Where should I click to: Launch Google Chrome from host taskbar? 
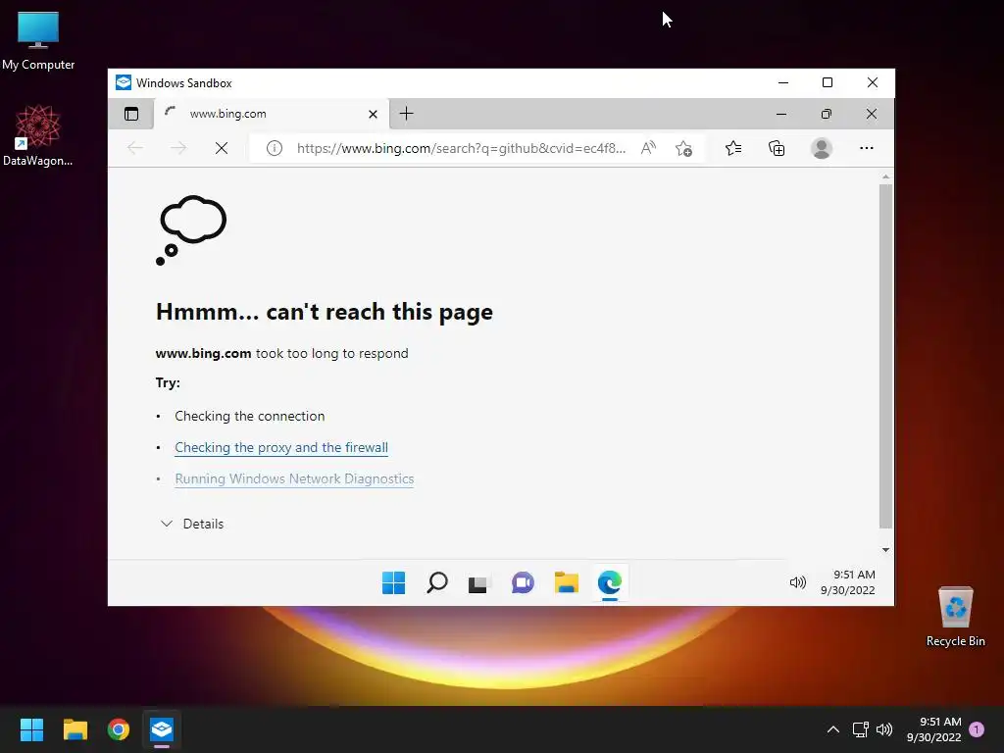pos(119,729)
